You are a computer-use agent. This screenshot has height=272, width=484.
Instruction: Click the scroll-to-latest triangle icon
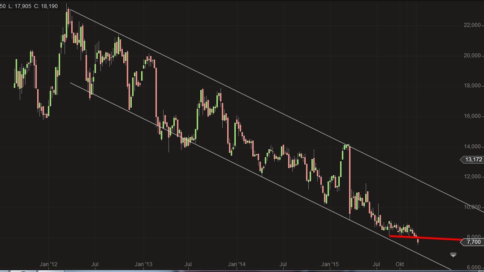(453, 255)
